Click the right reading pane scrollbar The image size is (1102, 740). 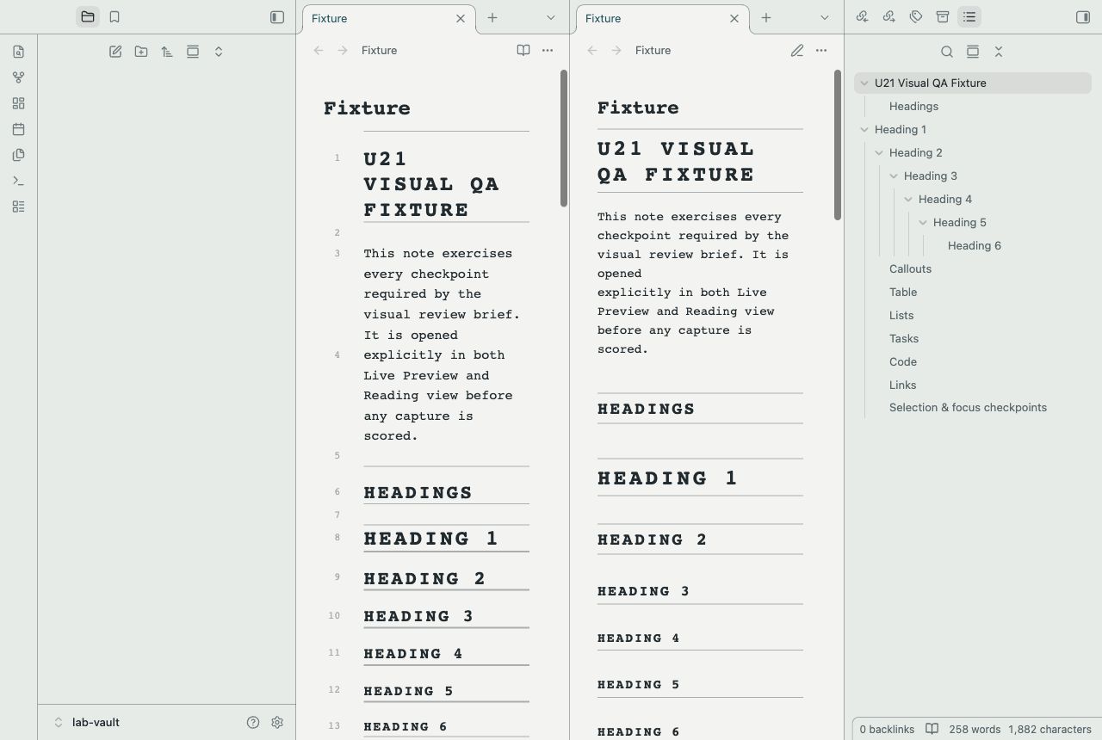point(838,145)
